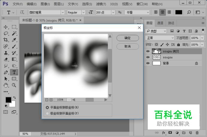Delete the selected layer
This screenshot has width=207, height=137.
click(x=197, y=133)
